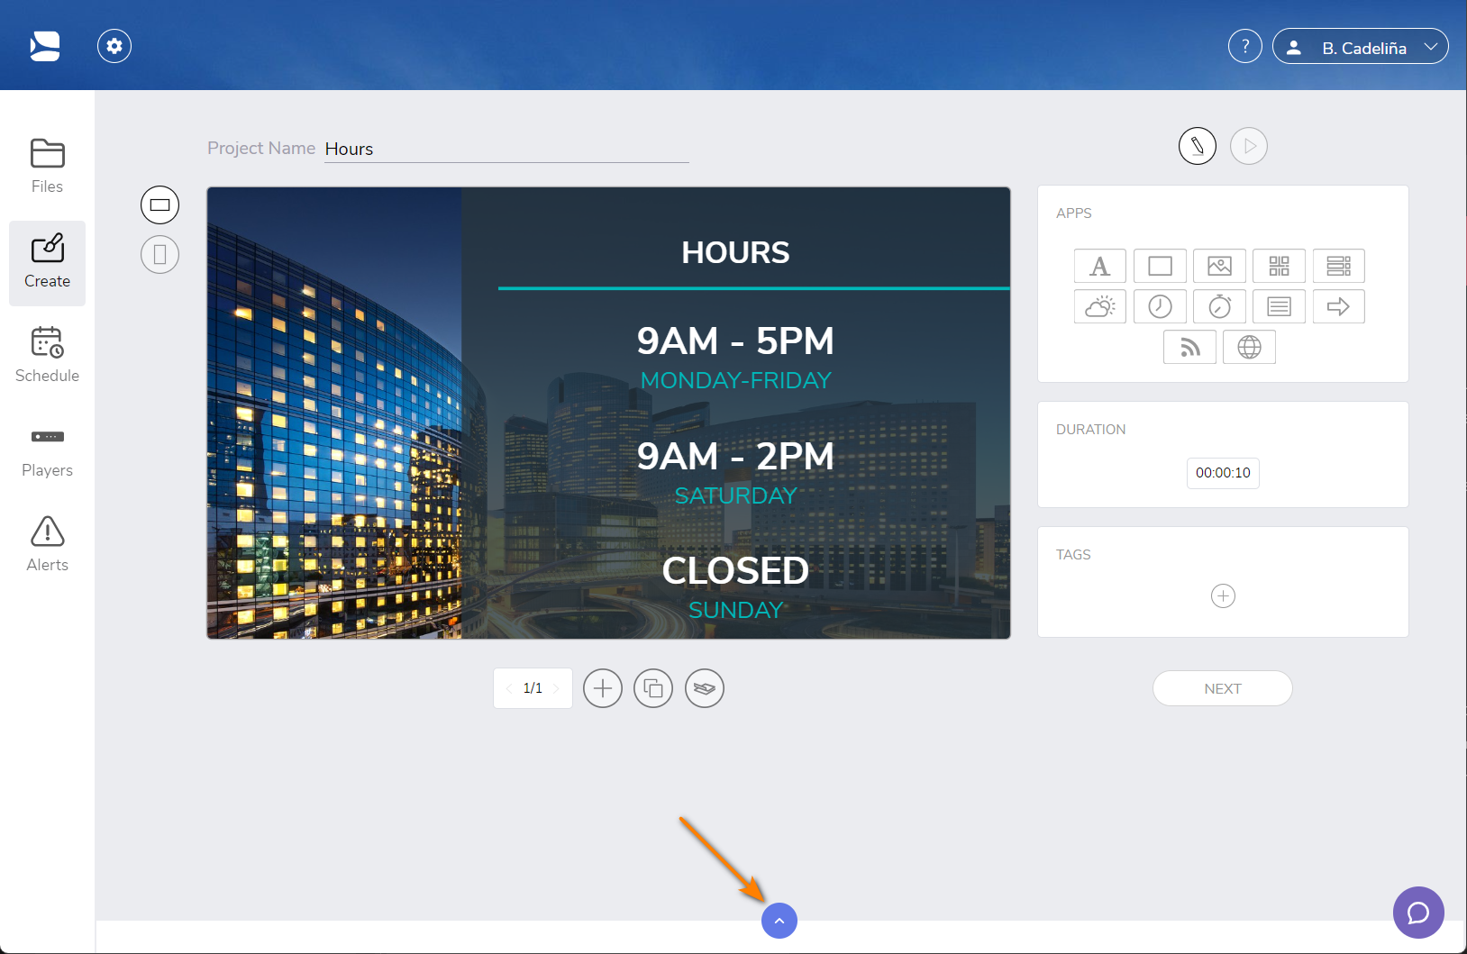This screenshot has width=1467, height=954.
Task: Select the MONDAY-FRIDAY text
Action: (735, 380)
